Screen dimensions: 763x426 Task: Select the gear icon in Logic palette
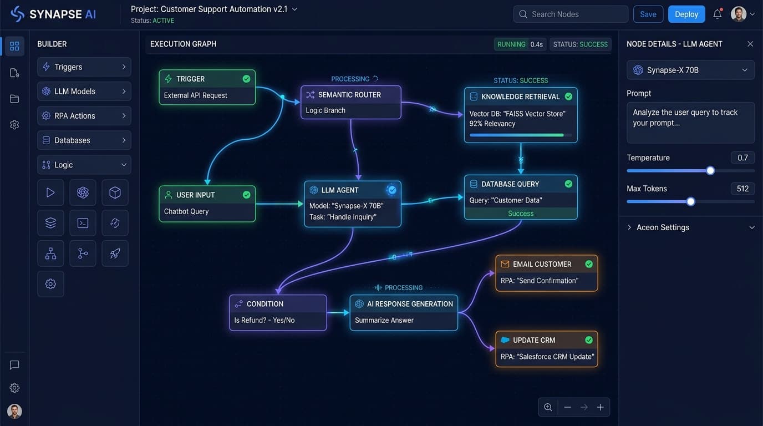[x=50, y=284]
